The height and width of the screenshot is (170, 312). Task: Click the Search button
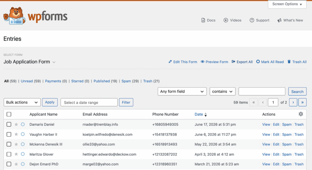(297, 92)
